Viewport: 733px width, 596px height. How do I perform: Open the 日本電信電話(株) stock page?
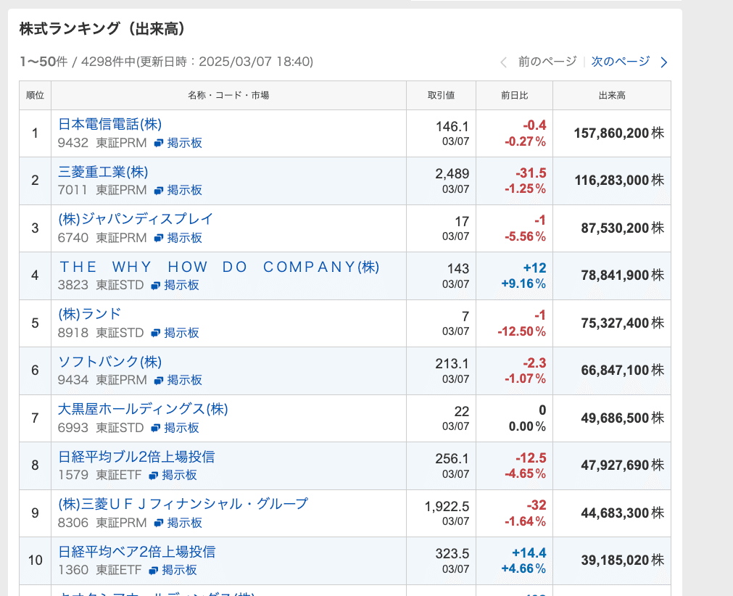click(x=109, y=124)
